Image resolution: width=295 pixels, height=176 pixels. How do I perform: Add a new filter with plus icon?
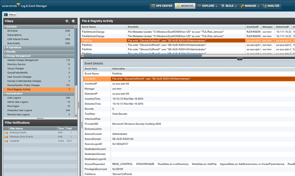click(x=67, y=21)
